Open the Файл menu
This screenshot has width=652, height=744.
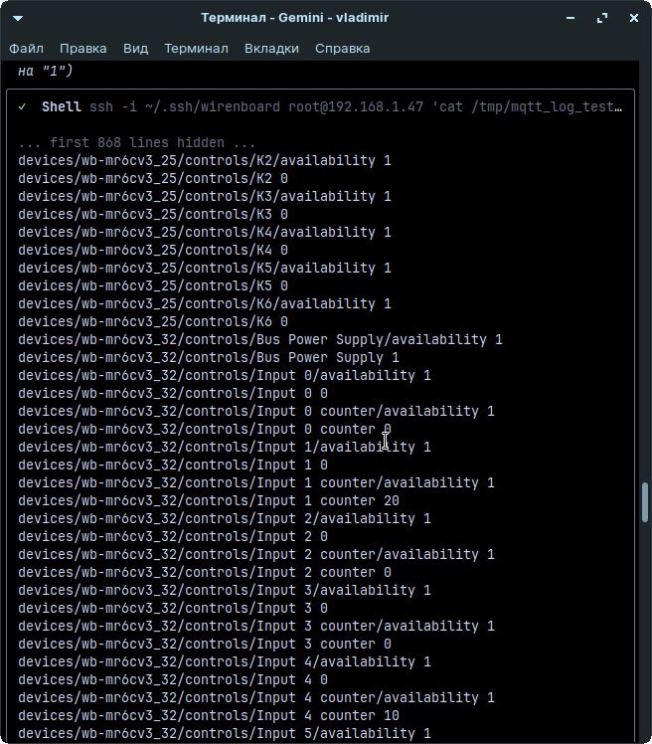(26, 48)
